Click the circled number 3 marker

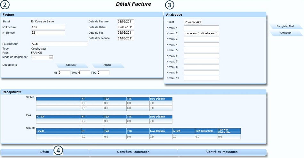[170, 5]
